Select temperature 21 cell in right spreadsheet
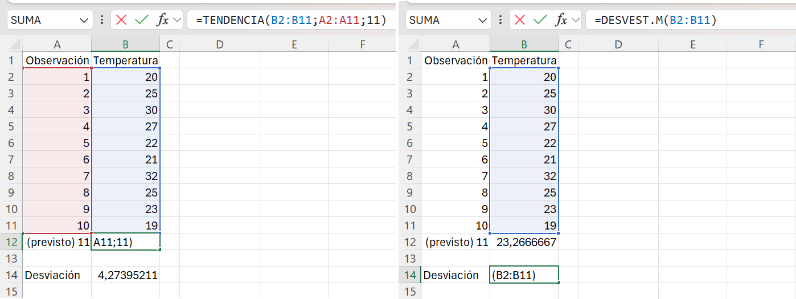796x299 pixels. 524,159
